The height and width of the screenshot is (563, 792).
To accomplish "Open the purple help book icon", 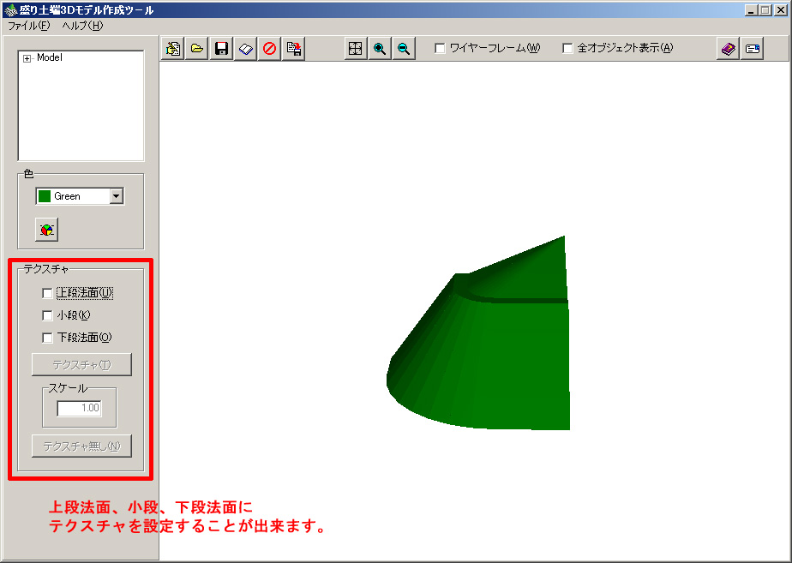I will click(728, 49).
